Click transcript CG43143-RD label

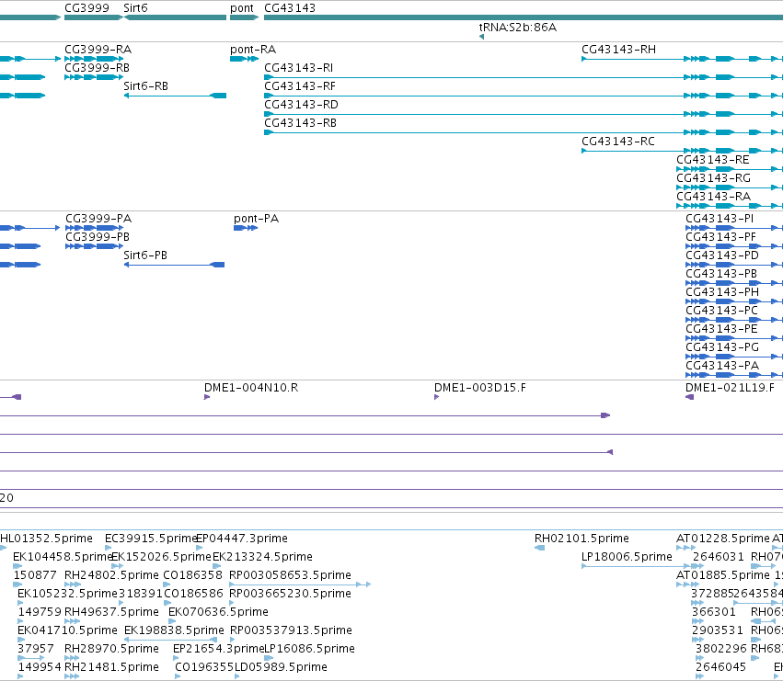coord(301,105)
